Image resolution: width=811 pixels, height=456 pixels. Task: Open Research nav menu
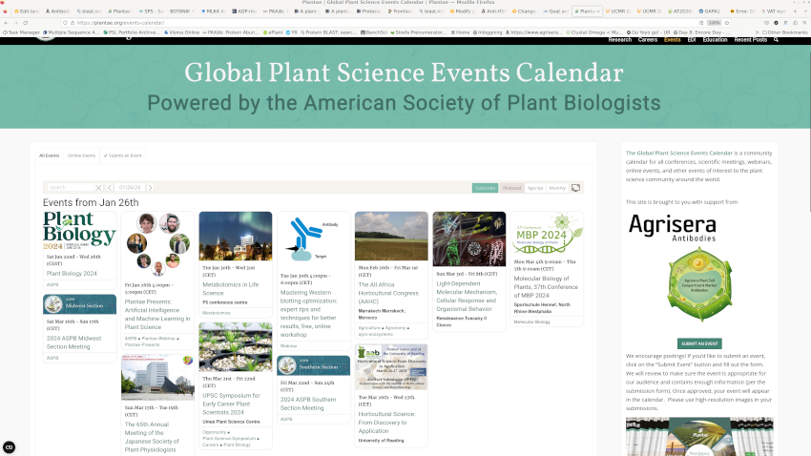pyautogui.click(x=619, y=40)
